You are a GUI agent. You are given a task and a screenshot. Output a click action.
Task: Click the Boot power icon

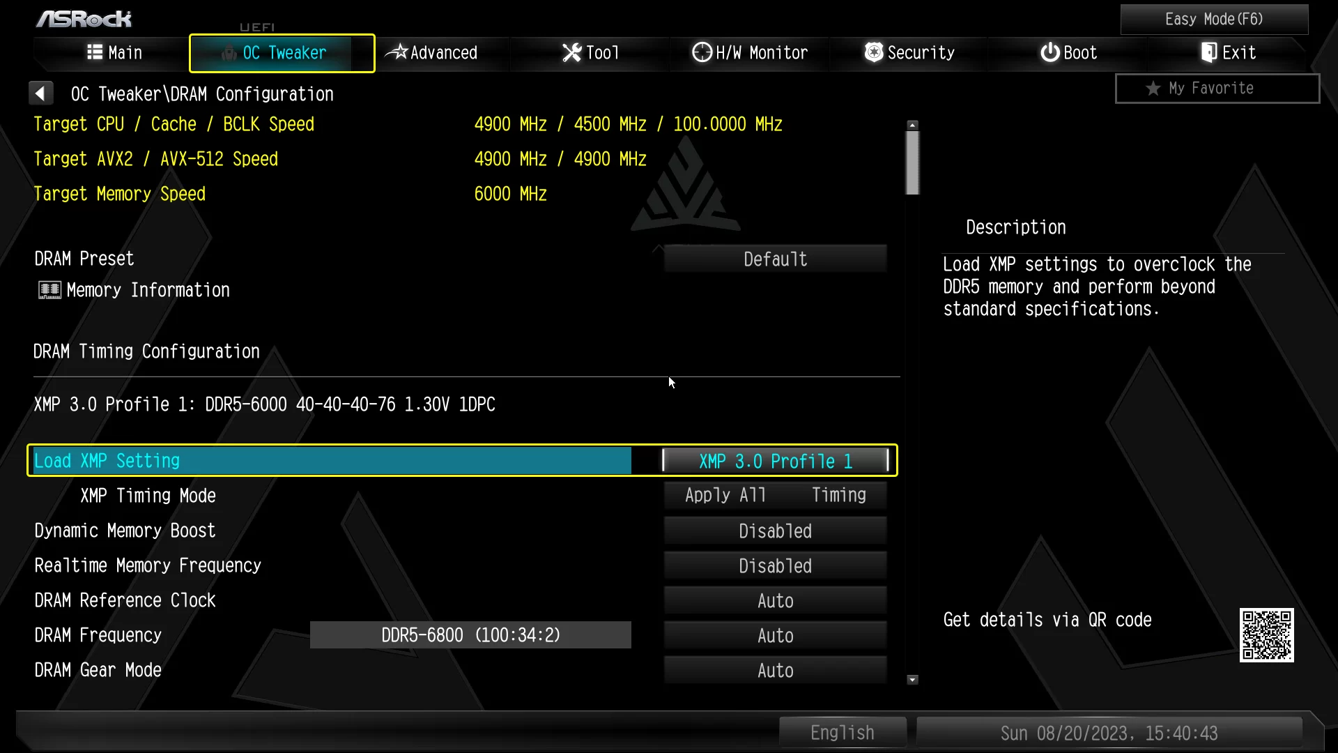[1049, 52]
